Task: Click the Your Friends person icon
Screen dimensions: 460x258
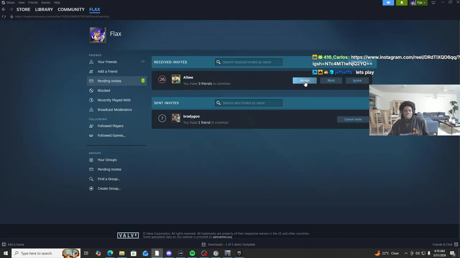Action: pyautogui.click(x=91, y=62)
